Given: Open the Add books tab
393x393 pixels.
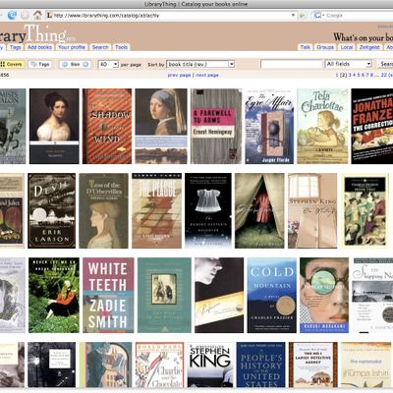Looking at the screenshot, I should 39,47.
